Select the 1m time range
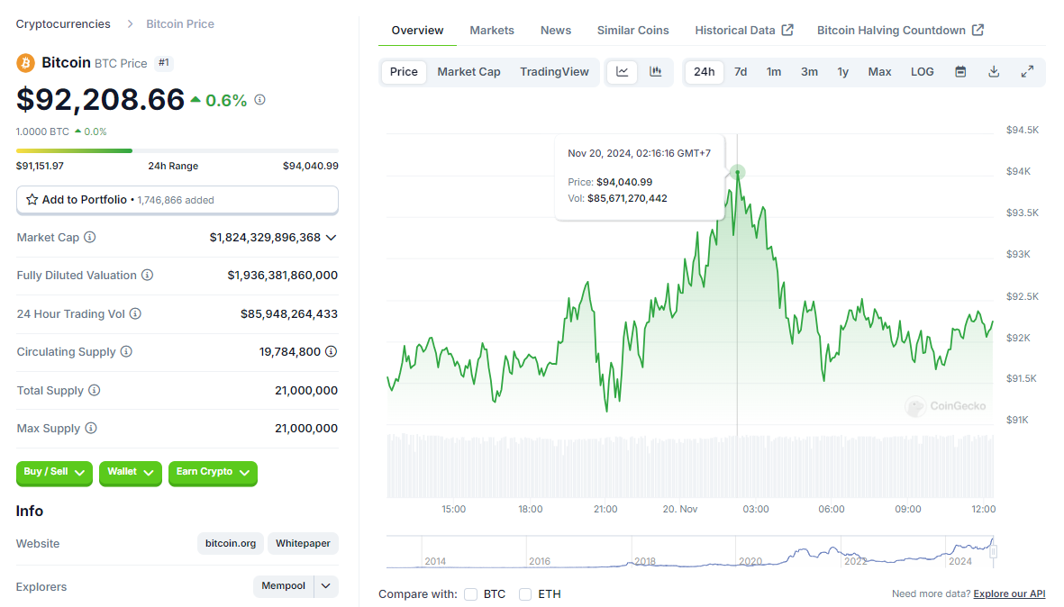 click(x=774, y=72)
